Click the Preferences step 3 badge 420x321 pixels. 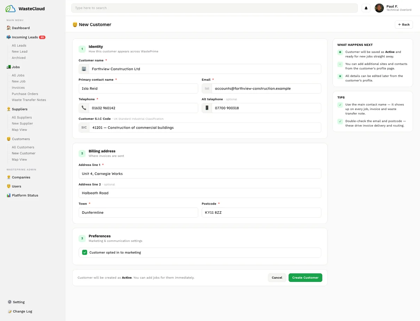click(x=82, y=239)
